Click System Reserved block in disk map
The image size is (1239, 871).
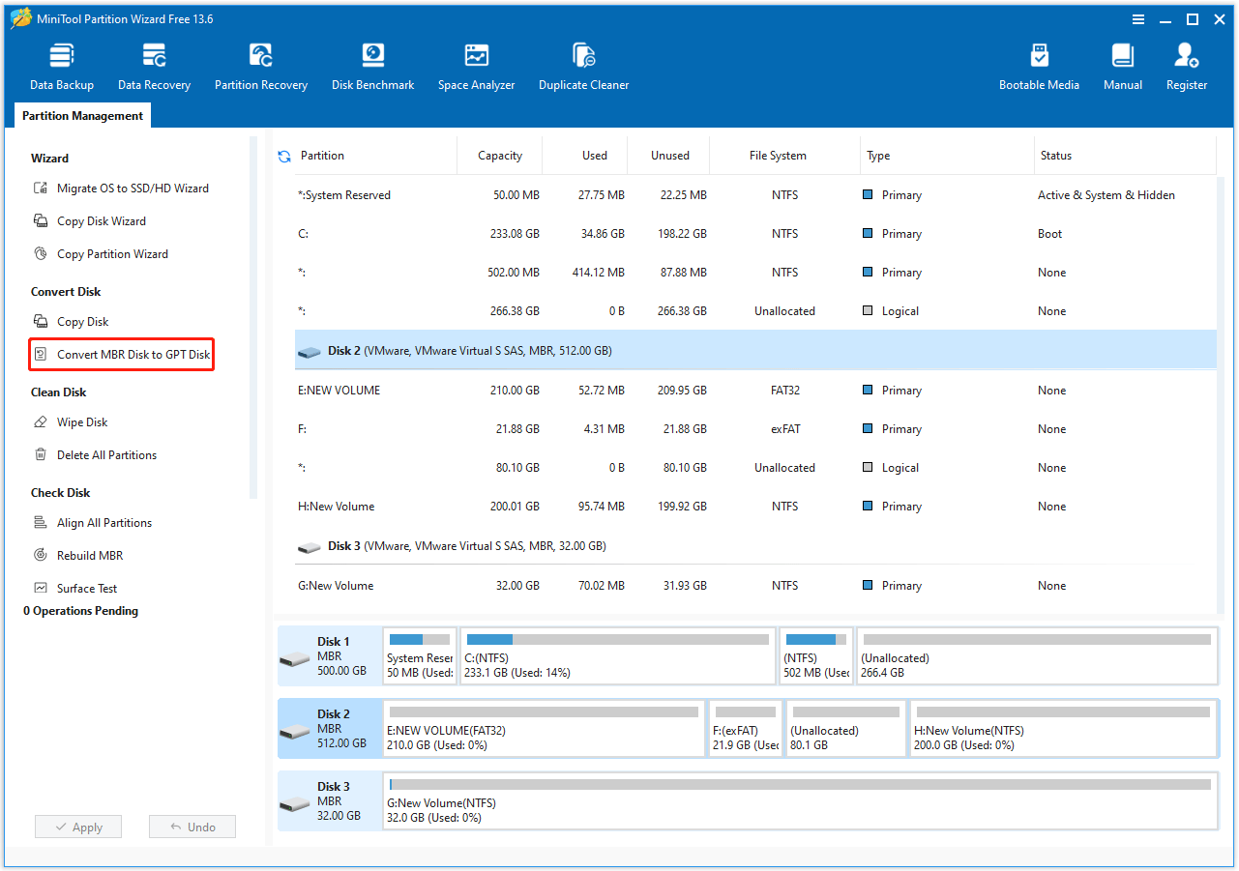pos(420,656)
